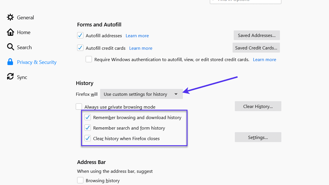Image resolution: width=329 pixels, height=185 pixels.
Task: Uncheck Remember browsing and download history
Action: (88, 117)
